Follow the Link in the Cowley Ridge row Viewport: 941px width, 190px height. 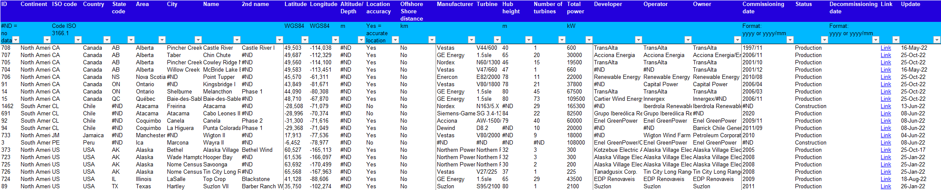coord(885,62)
